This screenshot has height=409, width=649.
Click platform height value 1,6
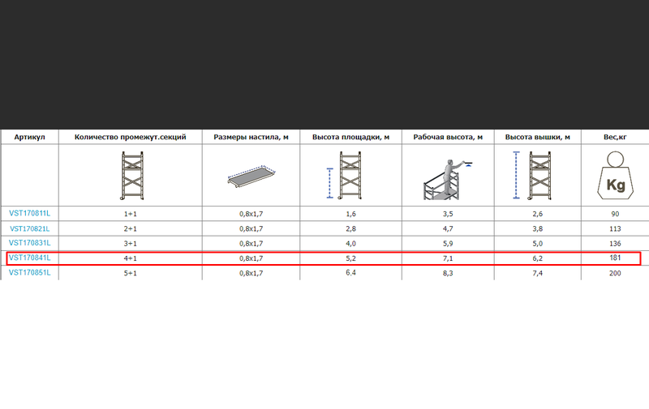click(x=350, y=214)
